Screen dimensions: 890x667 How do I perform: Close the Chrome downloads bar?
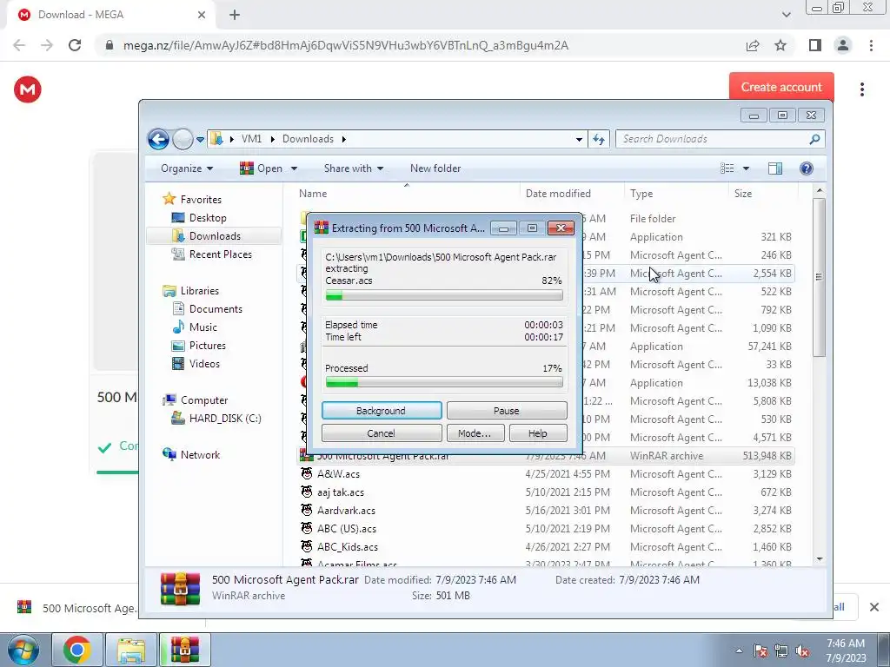click(874, 607)
